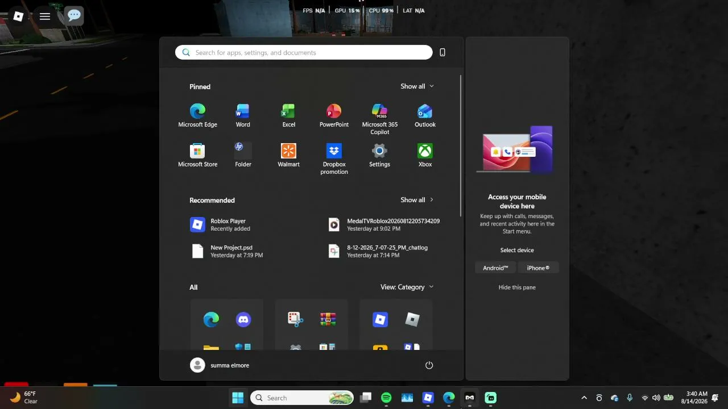Screen dimensions: 728x409
Task: Open the summa elmore account menu
Action: click(220, 365)
